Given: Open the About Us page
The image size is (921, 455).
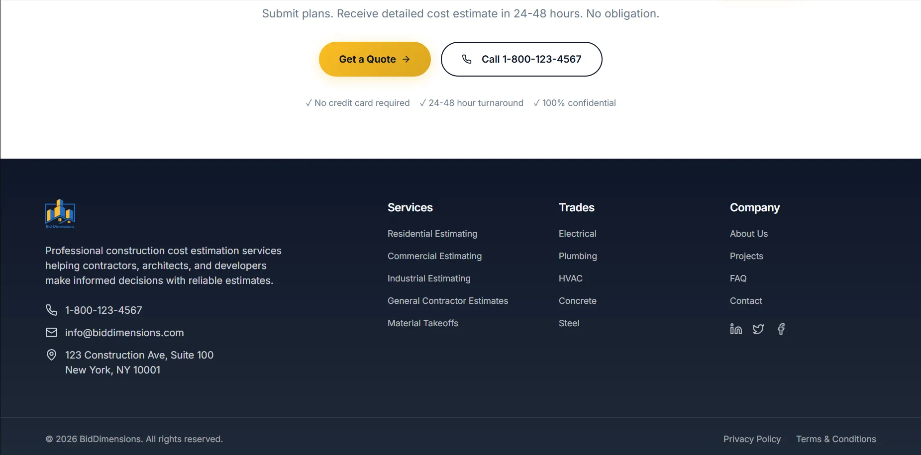Looking at the screenshot, I should tap(749, 234).
